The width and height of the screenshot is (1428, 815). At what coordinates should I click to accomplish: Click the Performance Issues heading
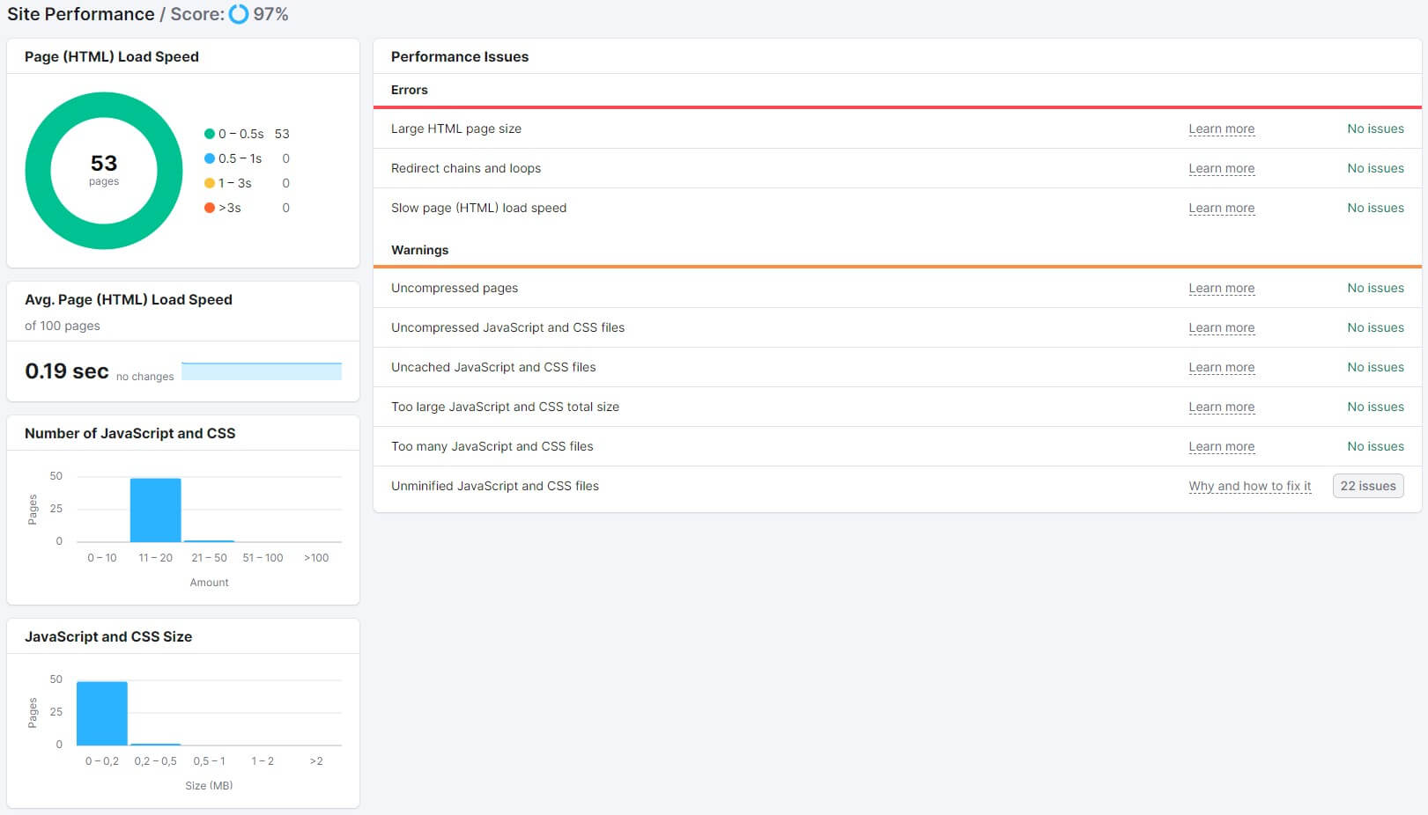tap(460, 56)
